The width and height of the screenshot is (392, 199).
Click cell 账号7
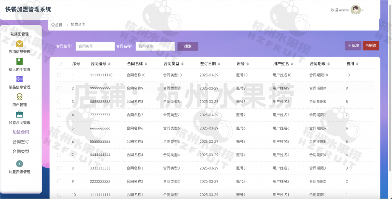tap(241, 115)
